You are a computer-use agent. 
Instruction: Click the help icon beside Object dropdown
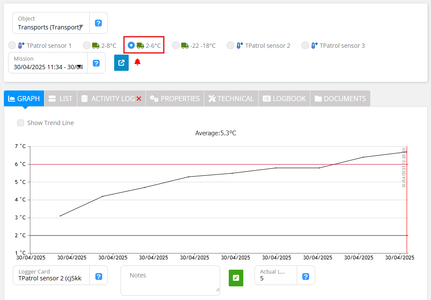[98, 23]
